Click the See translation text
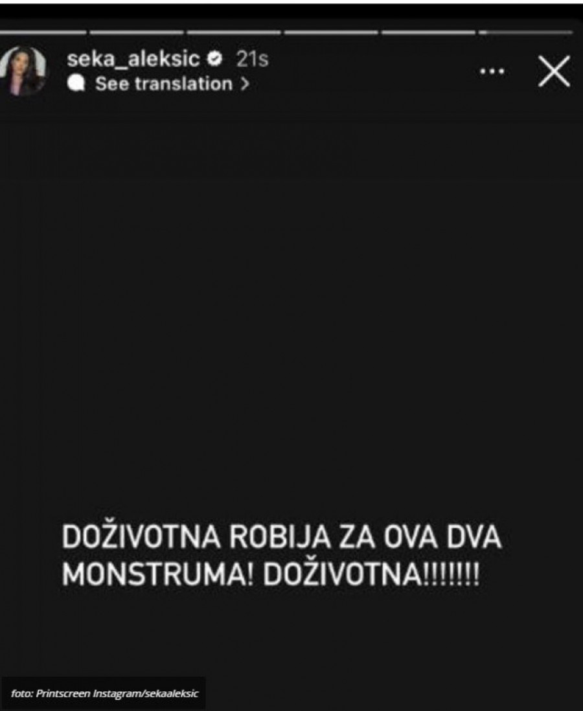The width and height of the screenshot is (583, 711). tap(164, 84)
